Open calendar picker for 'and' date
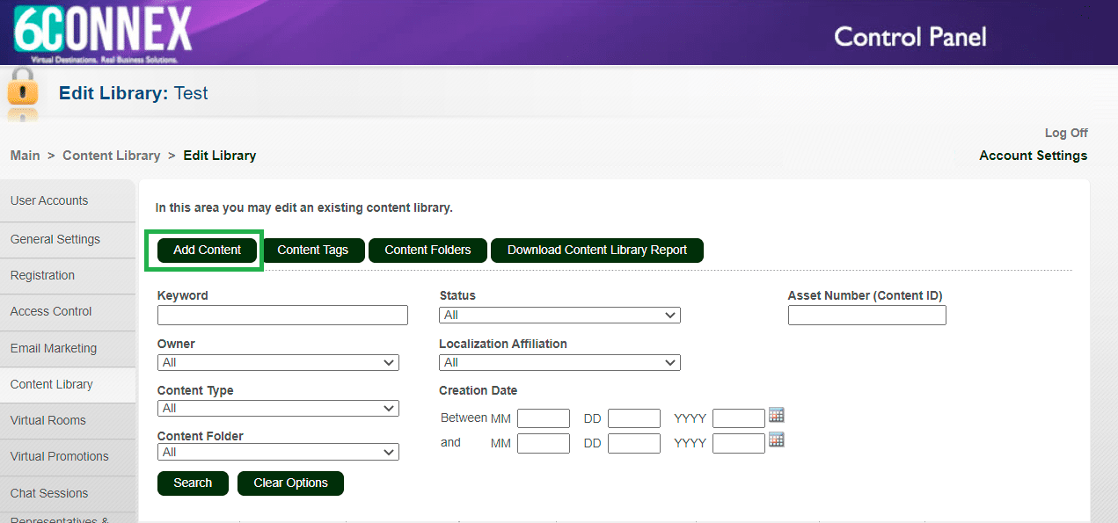 (776, 440)
